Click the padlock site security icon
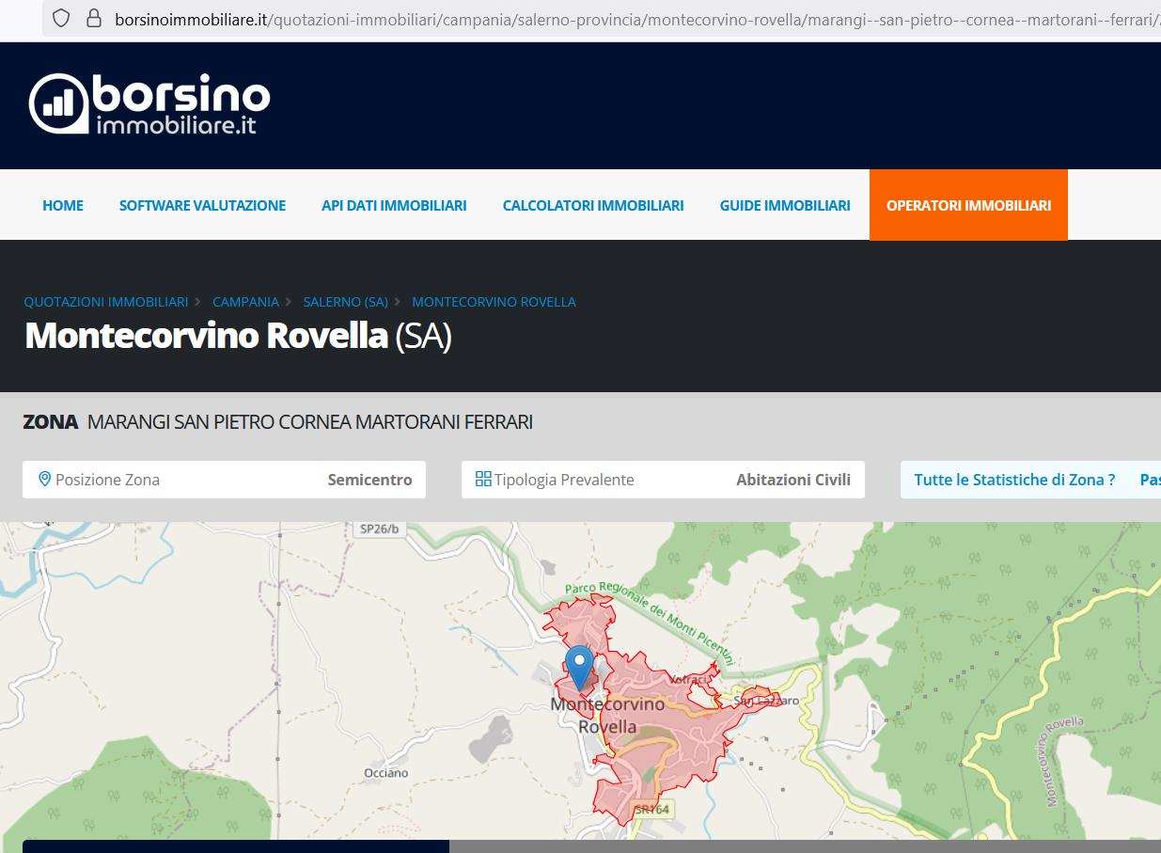1161x853 pixels. 93,19
